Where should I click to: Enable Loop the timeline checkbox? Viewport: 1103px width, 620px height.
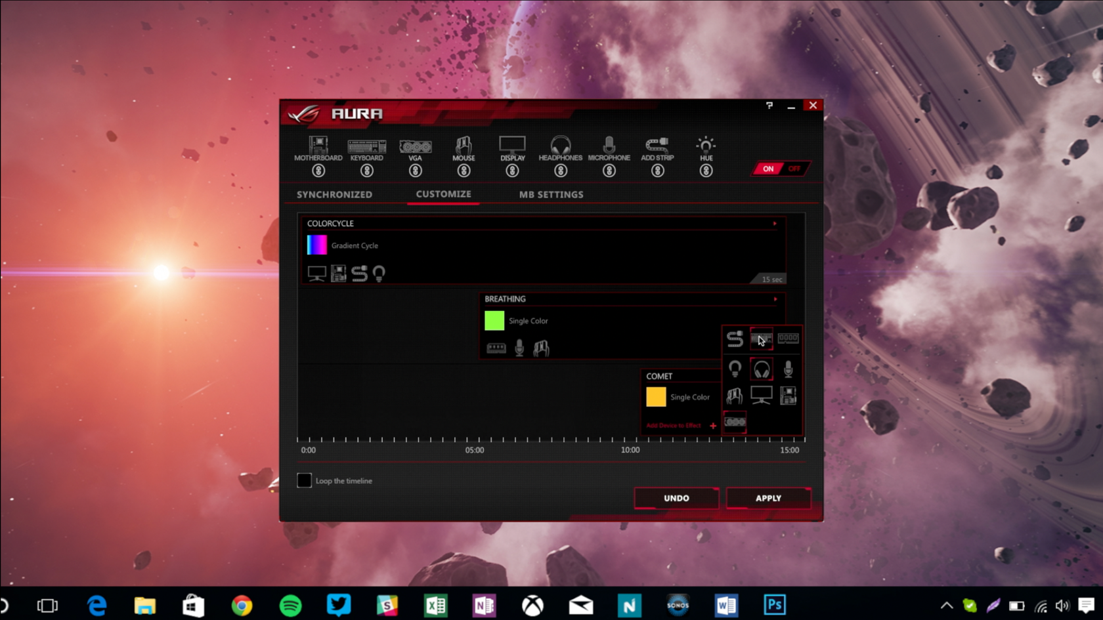304,480
